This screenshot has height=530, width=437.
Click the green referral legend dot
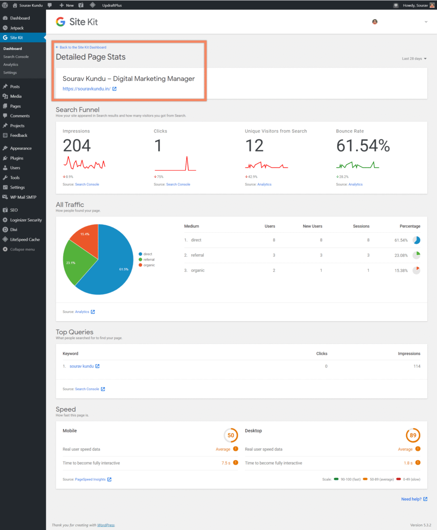coord(141,260)
